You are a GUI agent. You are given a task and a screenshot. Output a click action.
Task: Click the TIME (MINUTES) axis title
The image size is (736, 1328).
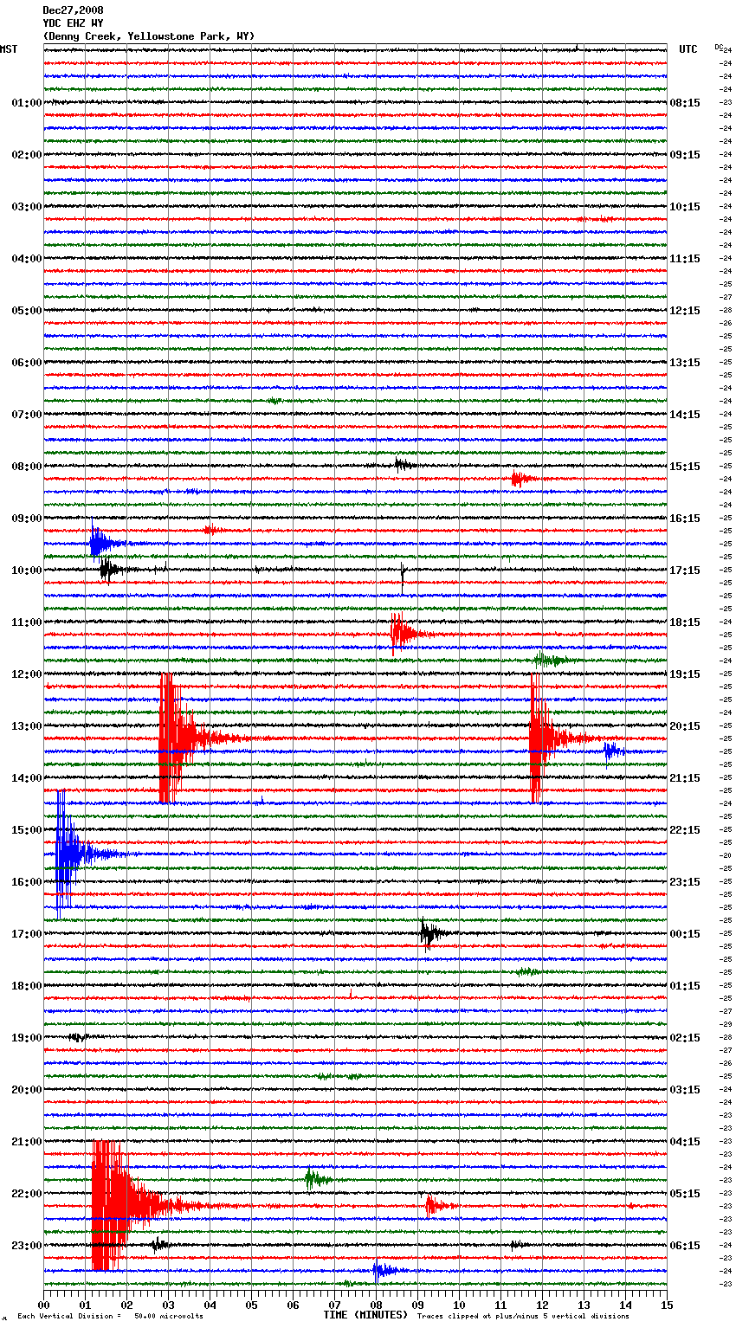365,1315
